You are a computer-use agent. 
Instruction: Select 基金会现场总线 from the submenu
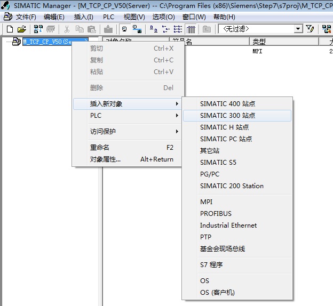click(x=237, y=249)
